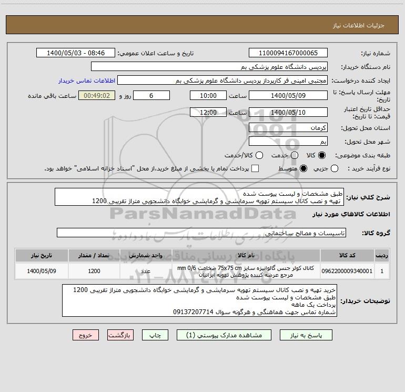Click the remaining days field showing 6
Screen dimensions: 405x392
[x=151, y=95]
